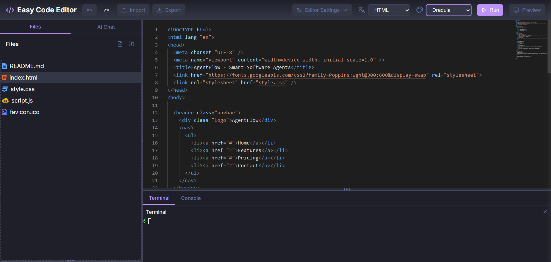Click the <body> tag on line 10
Screen dimensions: 551x262
[176, 97]
